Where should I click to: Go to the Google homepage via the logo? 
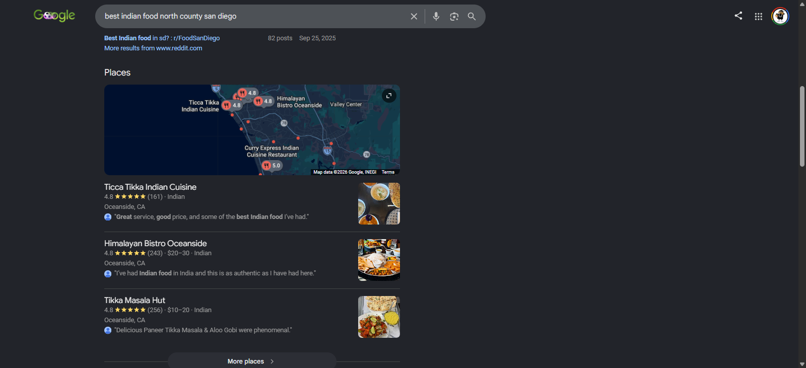pos(54,16)
